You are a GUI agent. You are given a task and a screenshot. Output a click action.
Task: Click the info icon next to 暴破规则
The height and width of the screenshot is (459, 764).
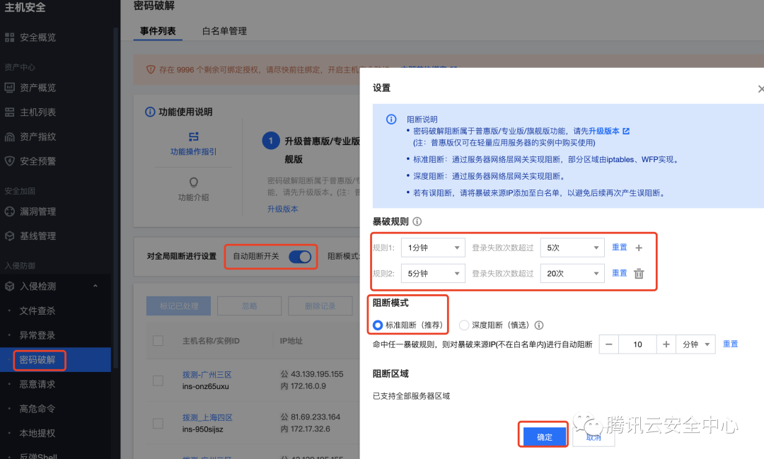[417, 221]
